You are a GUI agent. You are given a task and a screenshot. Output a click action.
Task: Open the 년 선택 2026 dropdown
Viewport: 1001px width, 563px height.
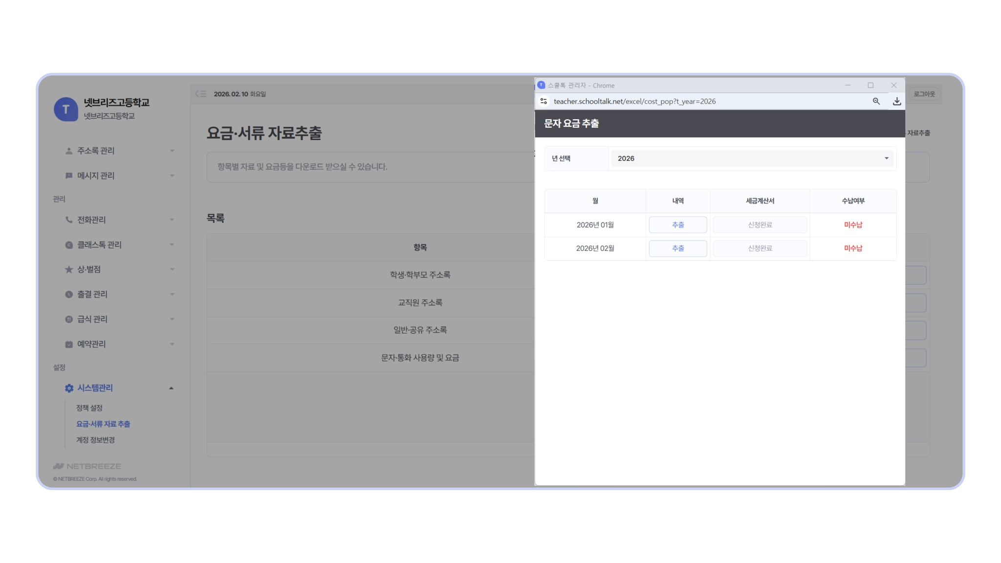[752, 158]
